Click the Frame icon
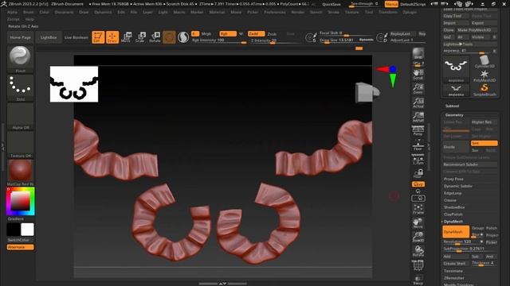The width and height of the screenshot is (510, 286). click(418, 209)
